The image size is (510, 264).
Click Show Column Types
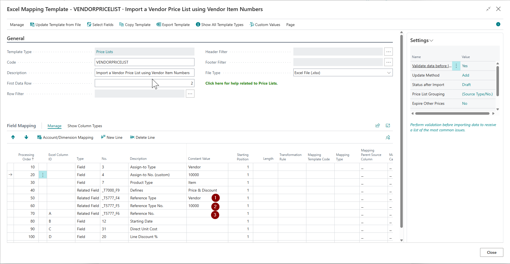(x=85, y=126)
